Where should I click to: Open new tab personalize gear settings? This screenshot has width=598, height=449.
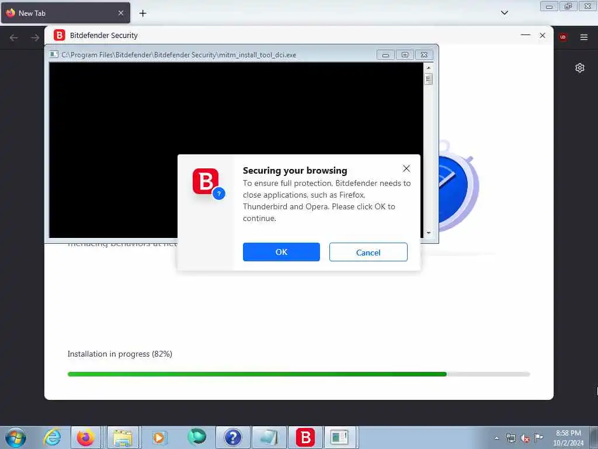point(580,68)
